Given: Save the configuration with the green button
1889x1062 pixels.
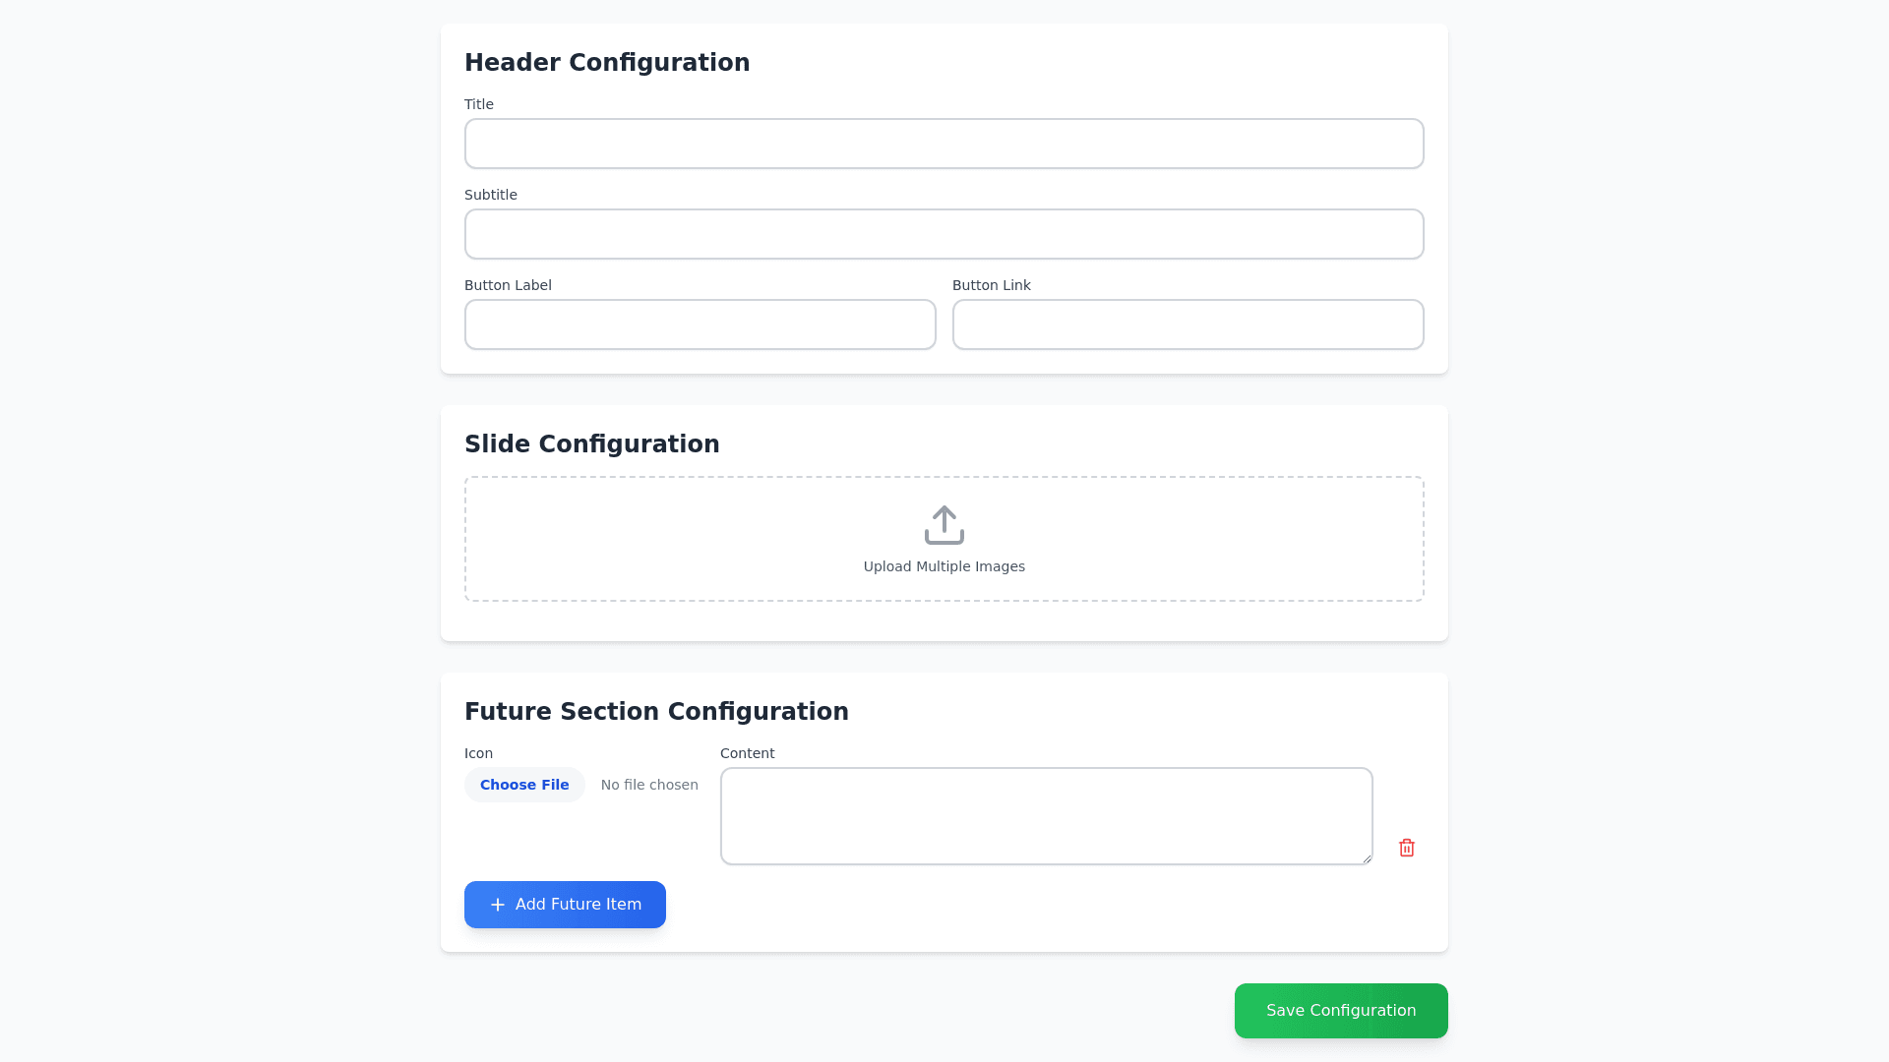Looking at the screenshot, I should tap(1340, 1011).
